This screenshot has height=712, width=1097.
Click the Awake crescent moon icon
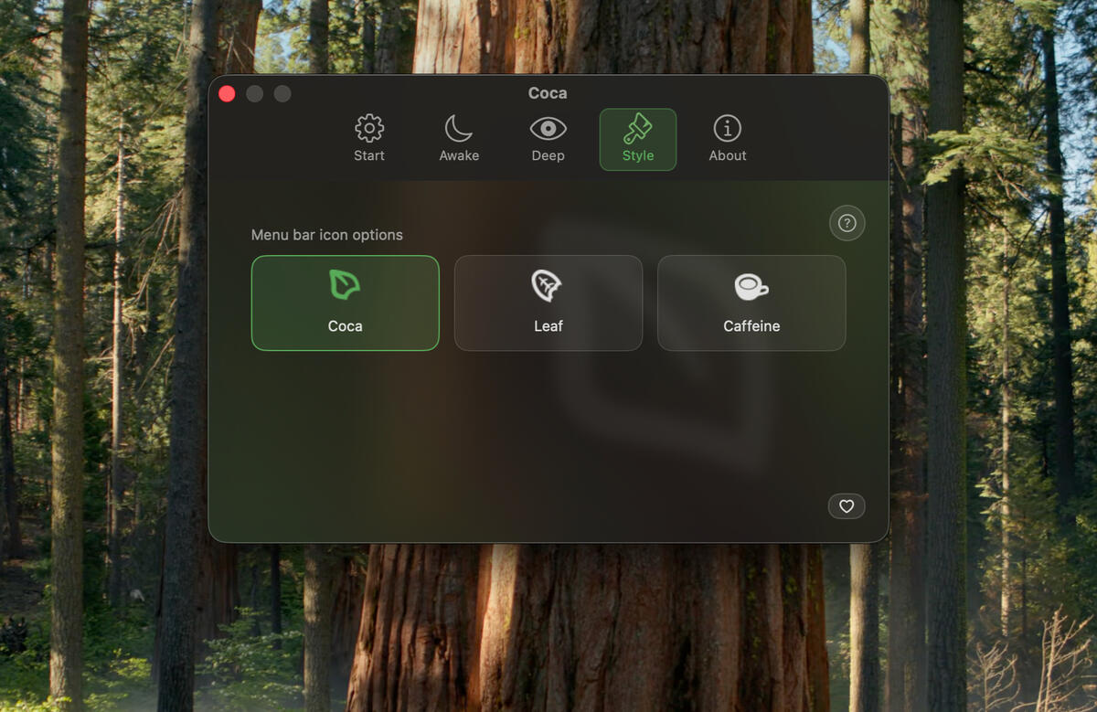click(458, 129)
